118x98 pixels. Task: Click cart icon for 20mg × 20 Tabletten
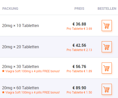click(x=107, y=47)
